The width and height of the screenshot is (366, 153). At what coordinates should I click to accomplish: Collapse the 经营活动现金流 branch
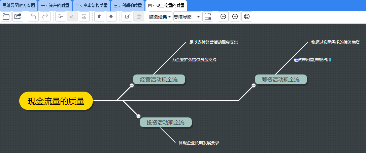[132, 86]
